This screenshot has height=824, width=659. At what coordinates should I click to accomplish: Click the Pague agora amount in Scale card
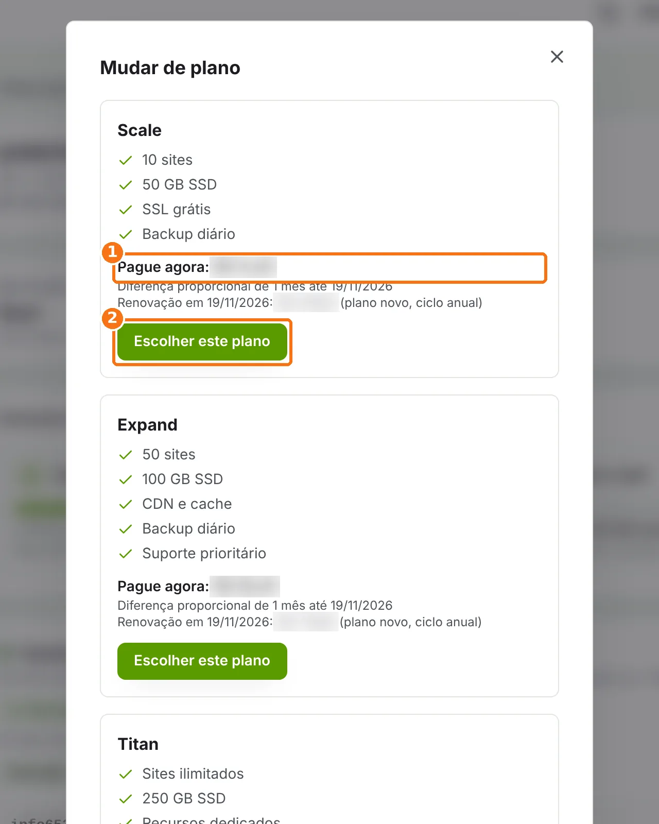(243, 267)
